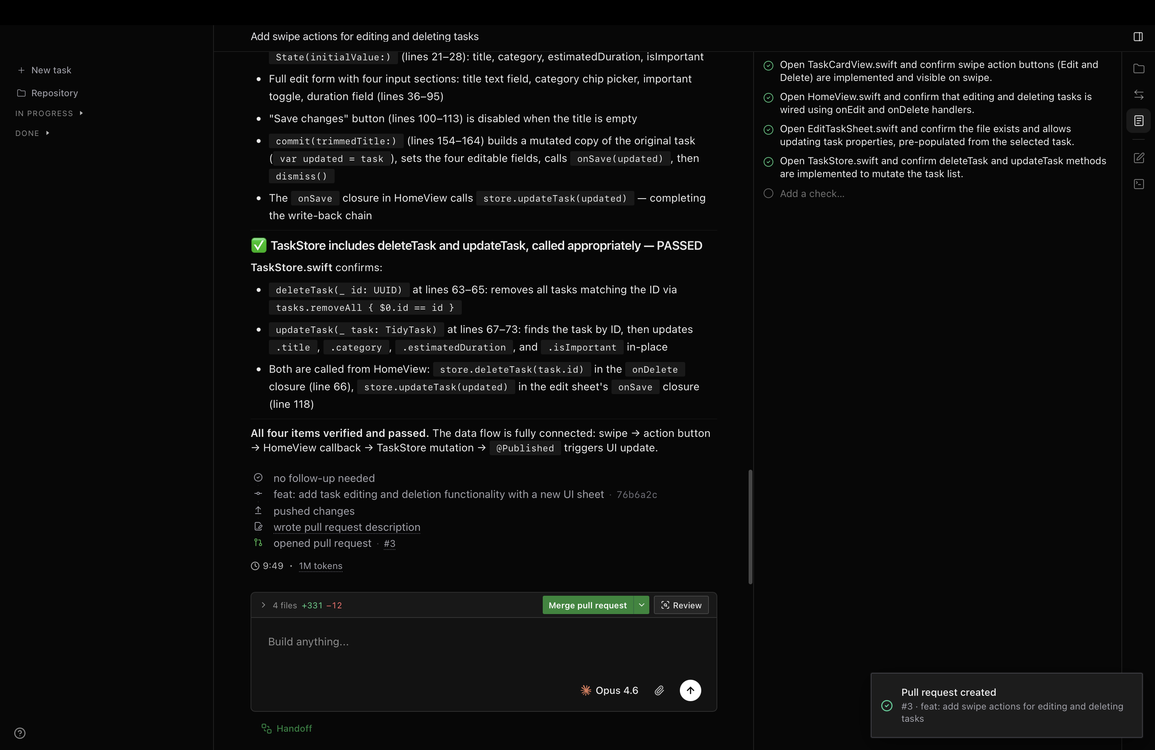Open the files folder icon in right rail
1155x750 pixels.
[x=1139, y=68]
